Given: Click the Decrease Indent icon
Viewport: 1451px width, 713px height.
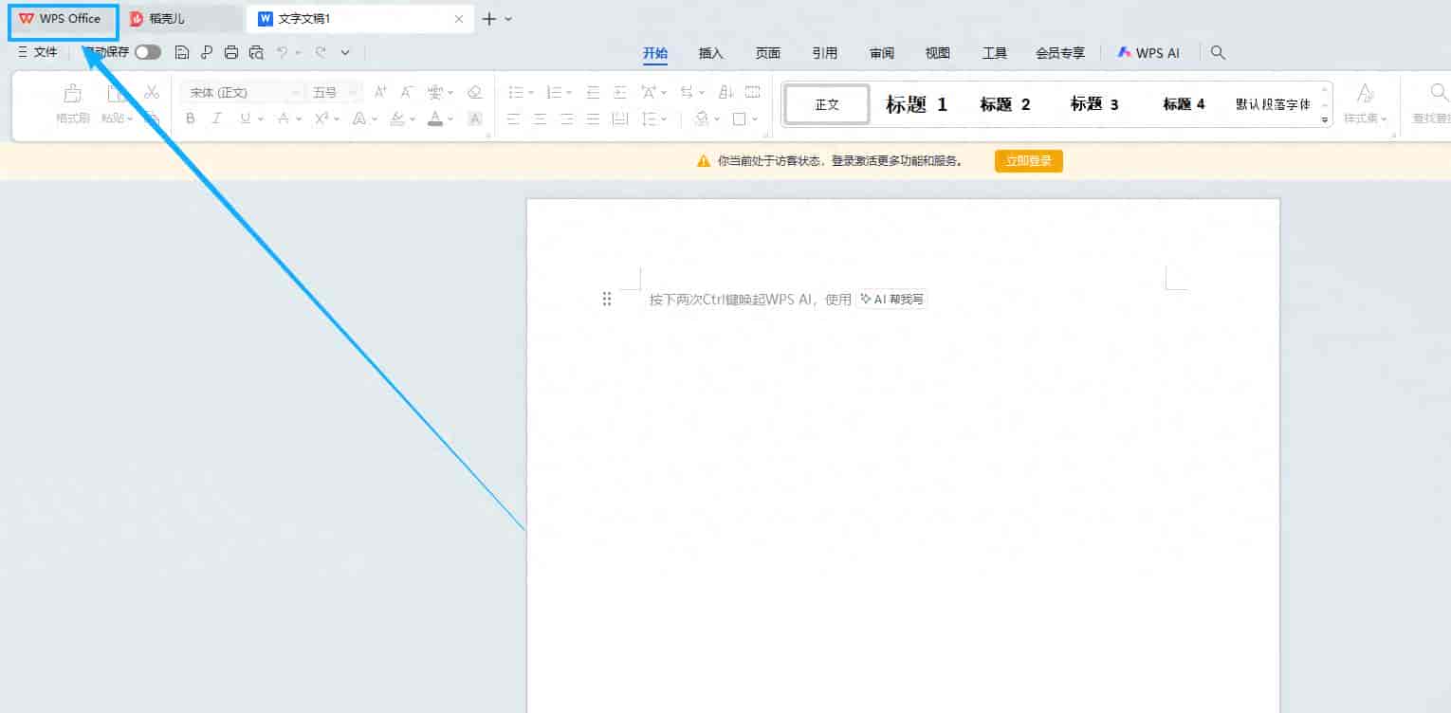Looking at the screenshot, I should coord(594,92).
